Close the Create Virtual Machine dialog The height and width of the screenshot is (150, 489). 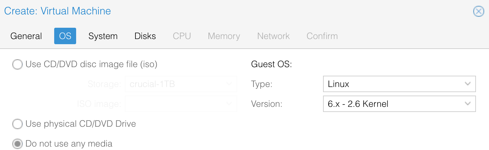(478, 11)
